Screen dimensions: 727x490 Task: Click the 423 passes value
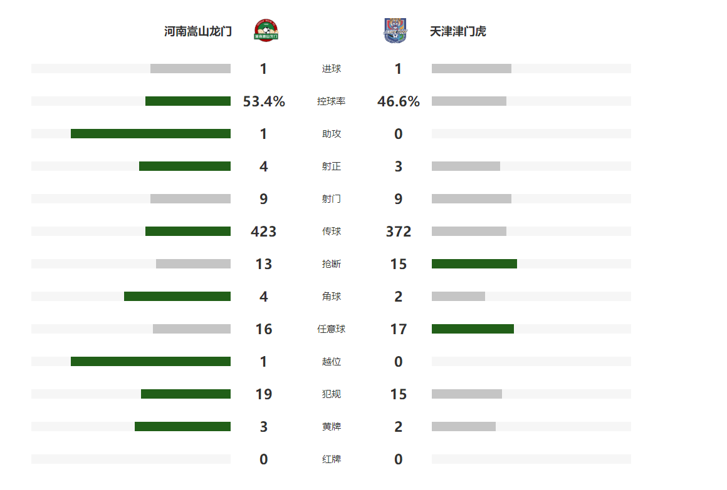(263, 231)
